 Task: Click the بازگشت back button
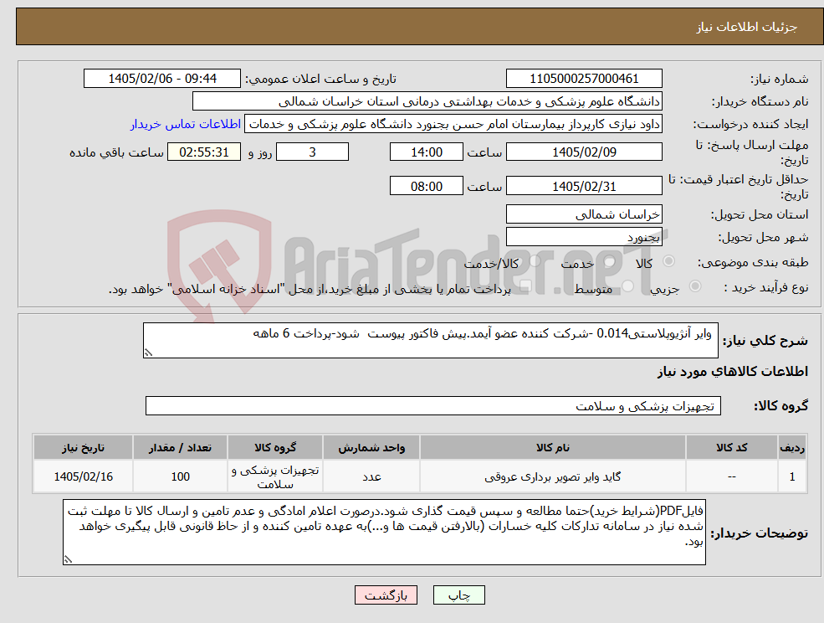pos(386,595)
